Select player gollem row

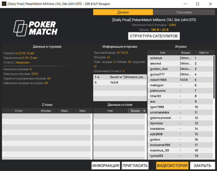coord(180,139)
